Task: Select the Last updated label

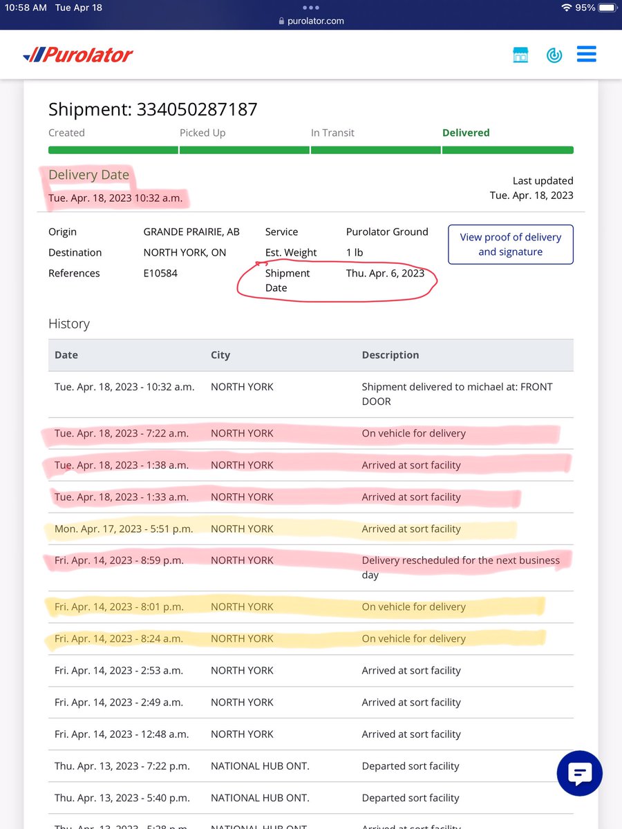Action: click(x=543, y=181)
